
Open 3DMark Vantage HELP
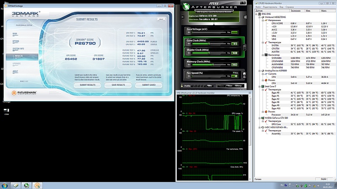click(x=161, y=19)
